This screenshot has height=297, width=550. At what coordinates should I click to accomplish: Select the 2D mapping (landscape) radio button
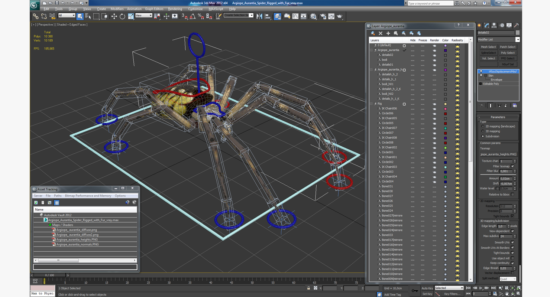483,126
